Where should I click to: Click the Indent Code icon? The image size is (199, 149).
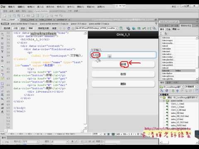[2, 104]
